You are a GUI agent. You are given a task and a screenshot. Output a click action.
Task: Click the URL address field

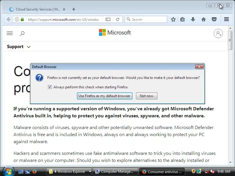[x=63, y=19]
